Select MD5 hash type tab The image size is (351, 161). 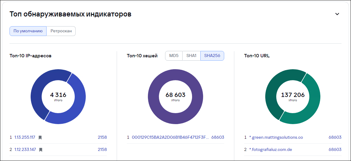pyautogui.click(x=174, y=56)
